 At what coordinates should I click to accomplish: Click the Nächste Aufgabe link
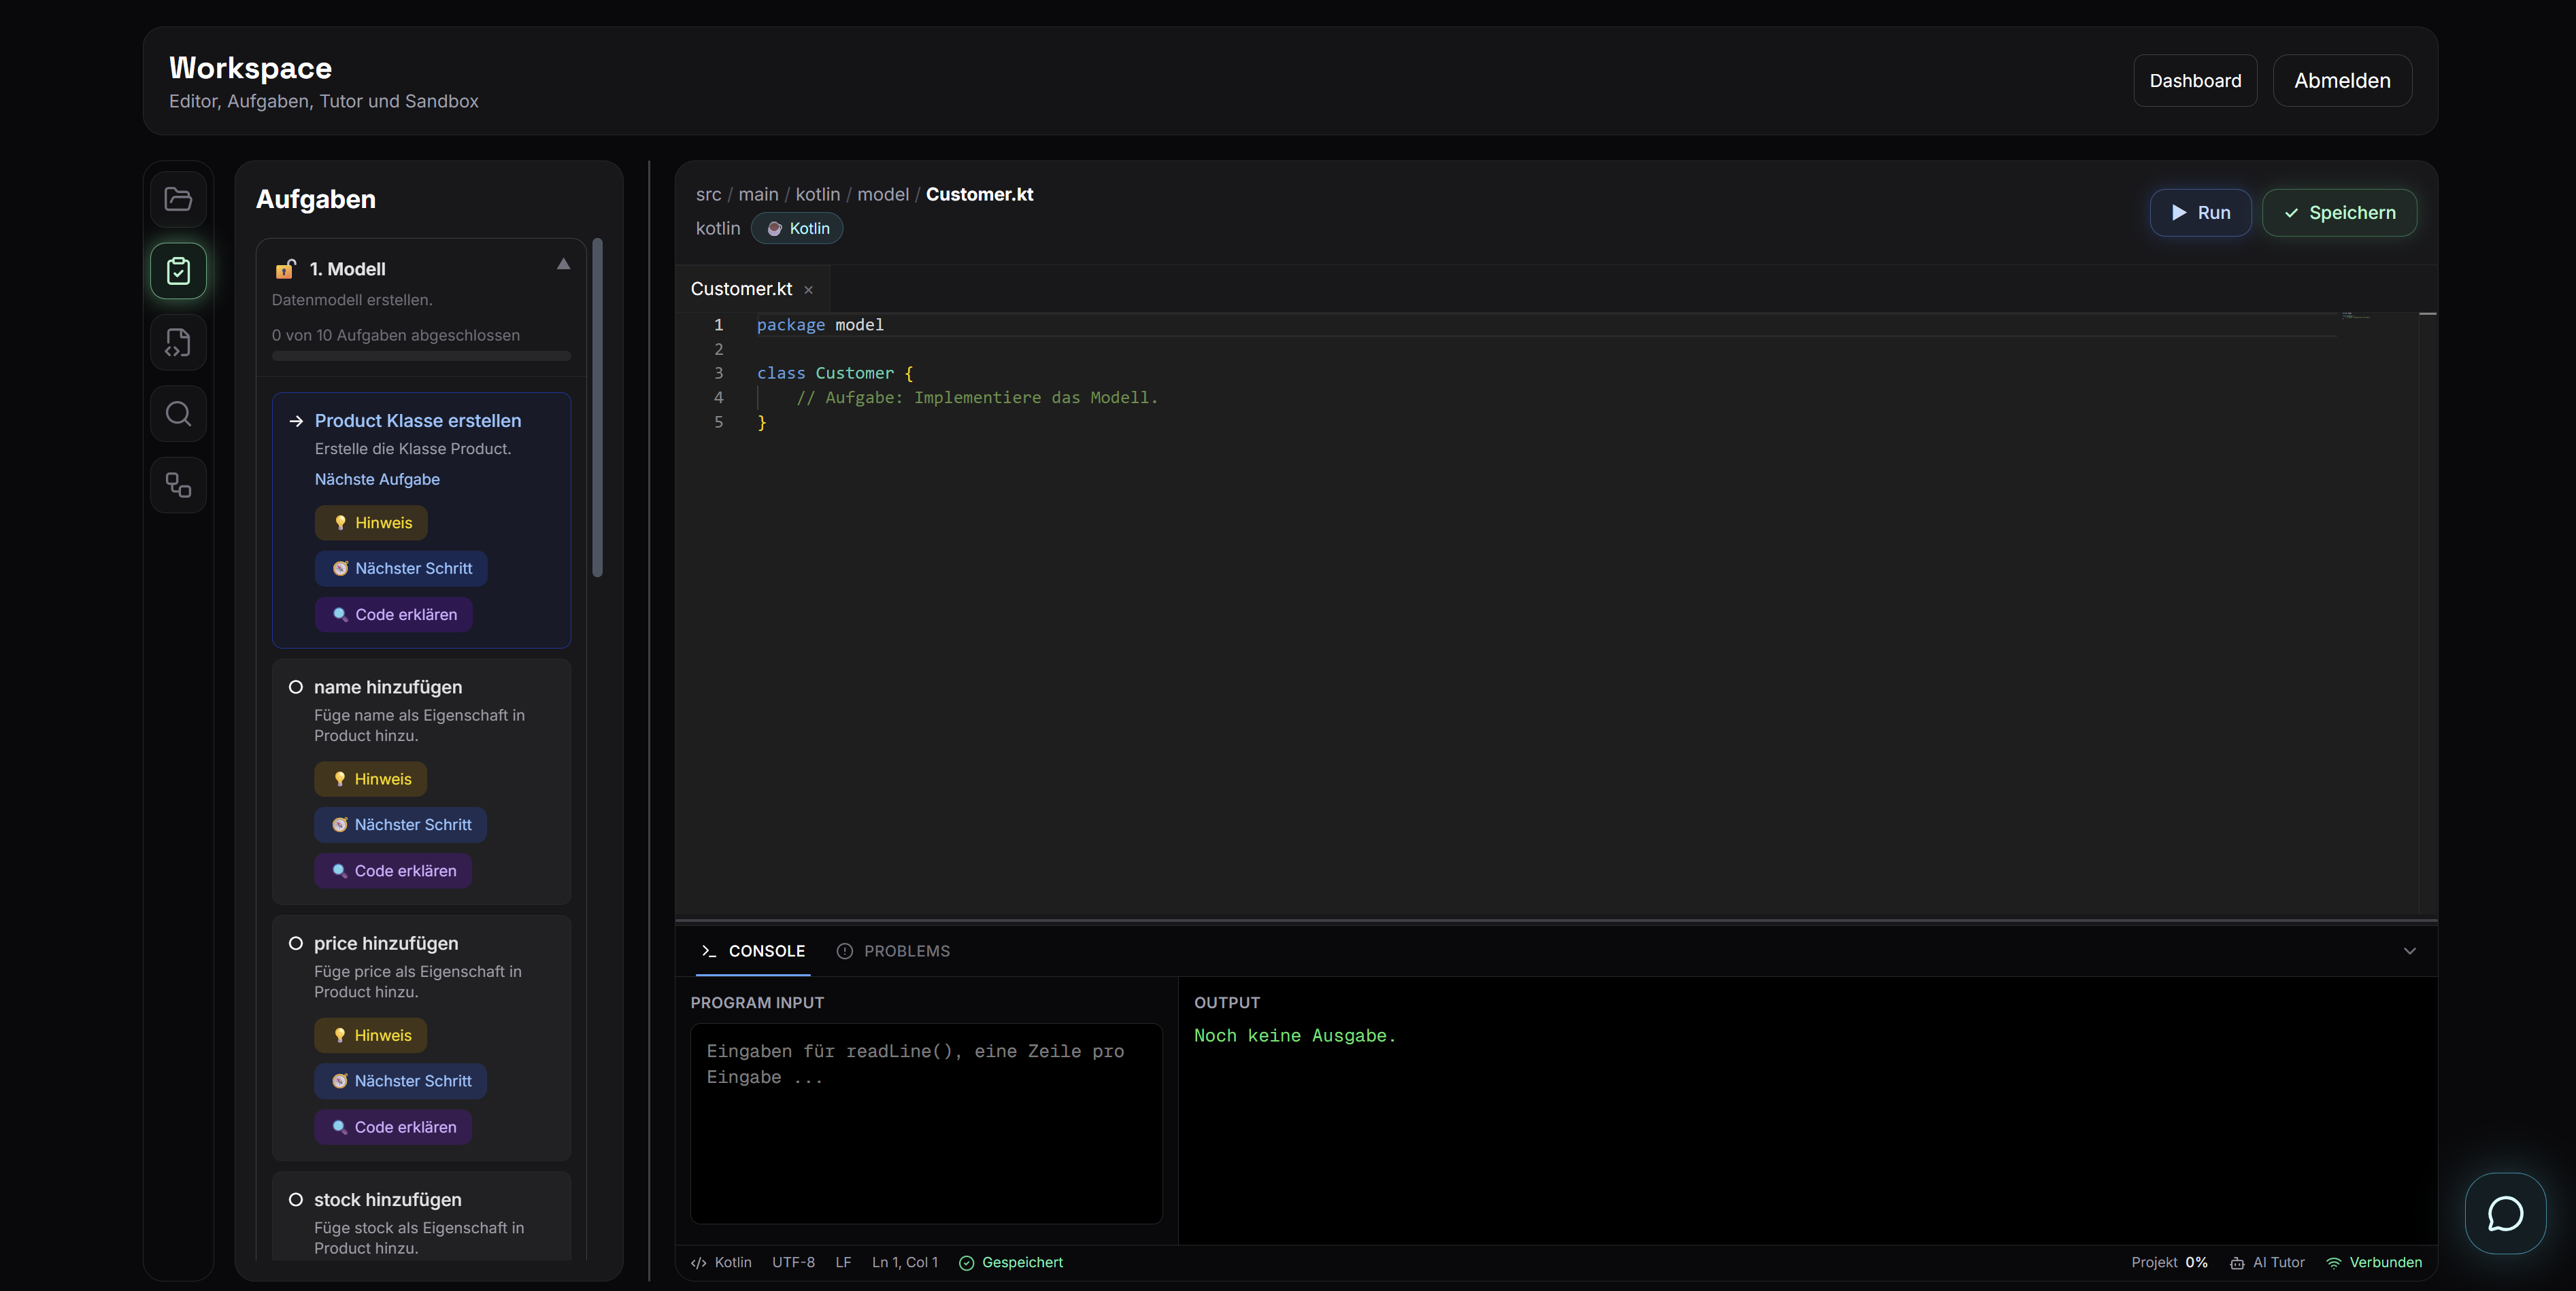[x=377, y=480]
